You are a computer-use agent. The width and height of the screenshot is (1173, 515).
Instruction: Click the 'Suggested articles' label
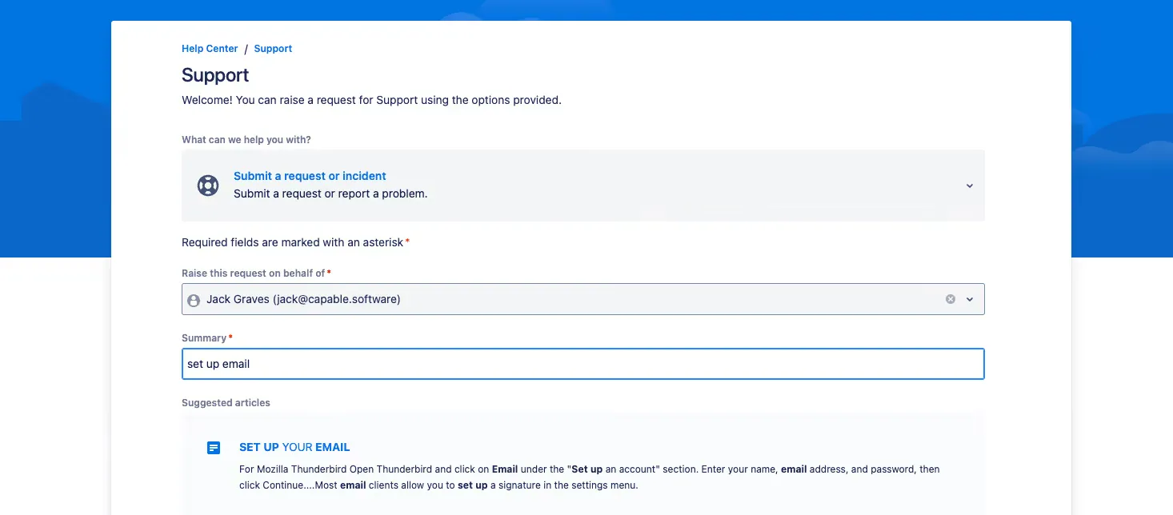(226, 403)
